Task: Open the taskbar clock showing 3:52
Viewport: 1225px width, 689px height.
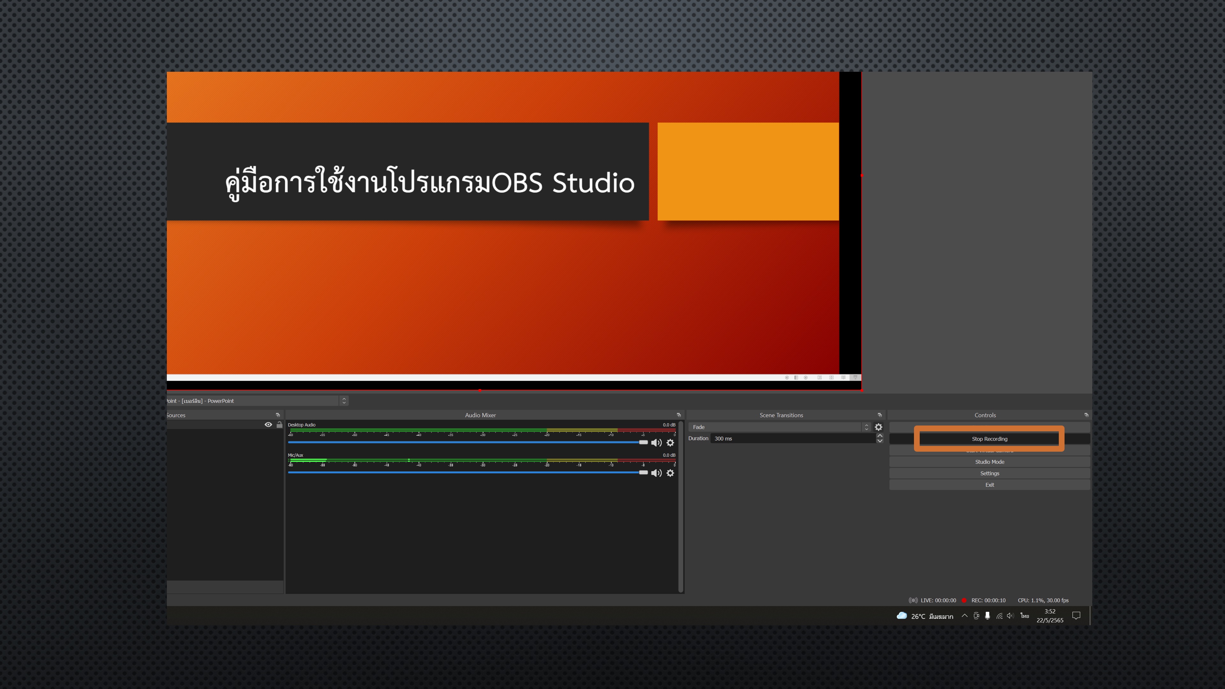Action: 1050,616
